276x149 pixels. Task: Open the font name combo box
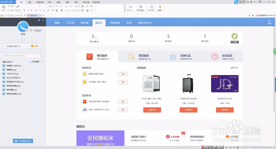tap(31, 6)
